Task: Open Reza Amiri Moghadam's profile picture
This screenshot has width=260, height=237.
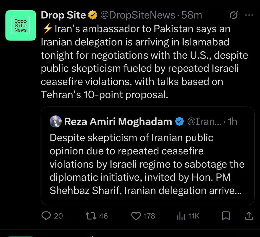Action: click(56, 121)
